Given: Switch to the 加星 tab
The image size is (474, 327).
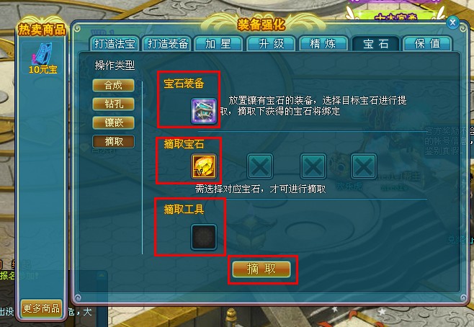Looking at the screenshot, I should pos(218,44).
